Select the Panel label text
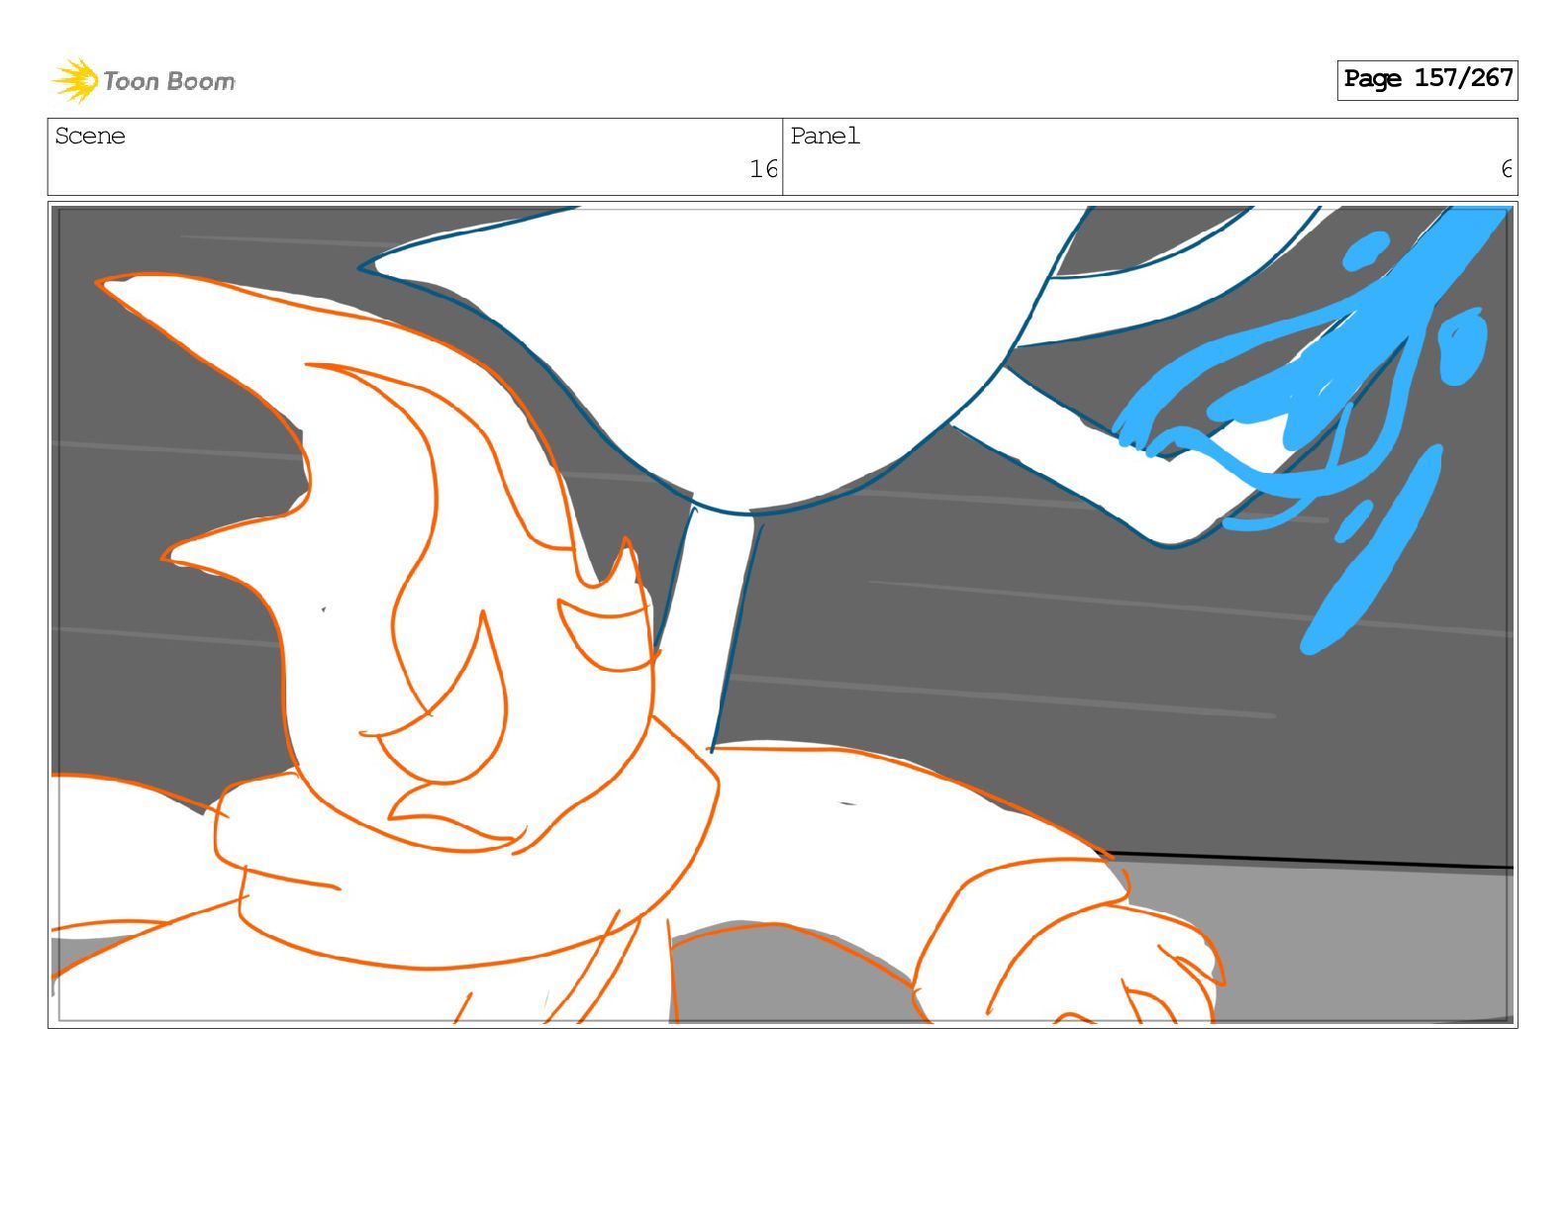This screenshot has width=1568, height=1211. click(x=825, y=136)
